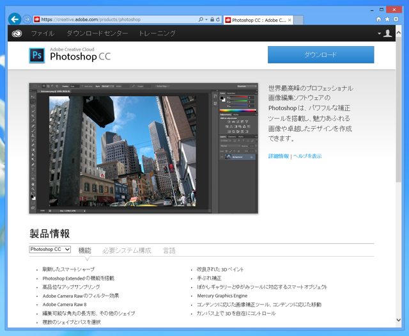Open the browser home page icon
This screenshot has height=336, width=409.
[x=379, y=19]
